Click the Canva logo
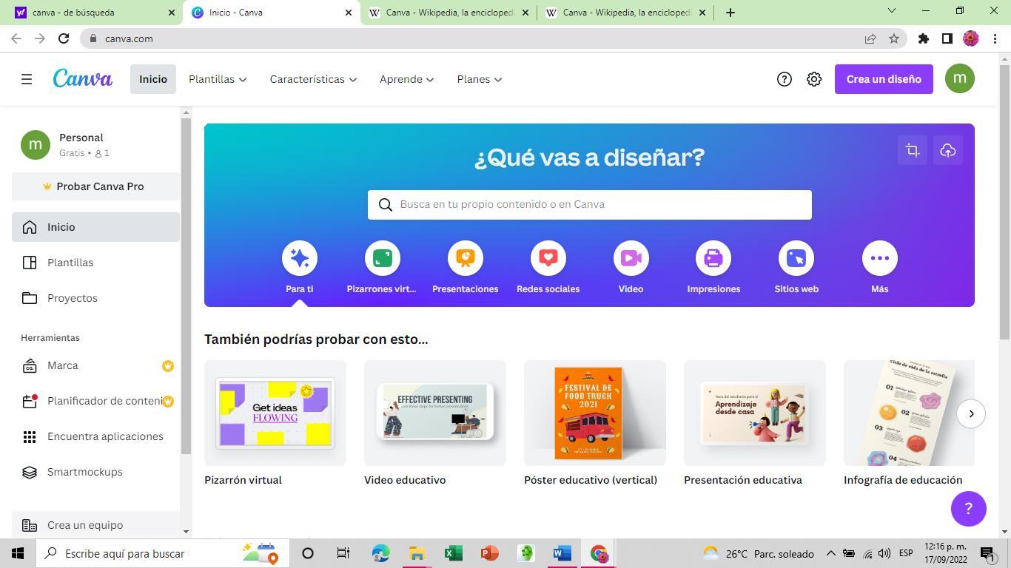 point(82,78)
